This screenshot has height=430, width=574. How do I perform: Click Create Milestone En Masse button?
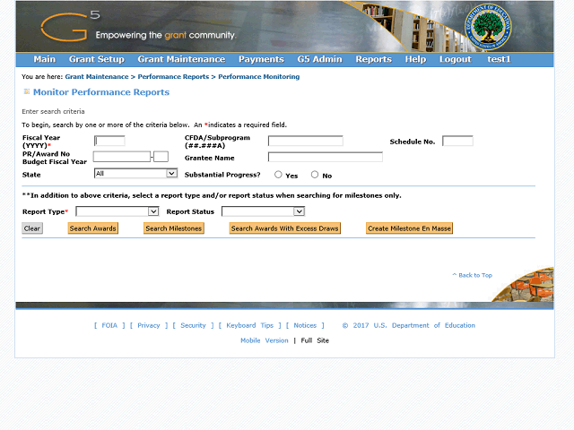pyautogui.click(x=409, y=228)
